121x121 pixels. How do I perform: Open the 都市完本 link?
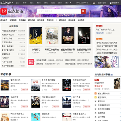pyautogui.click(x=72, y=20)
